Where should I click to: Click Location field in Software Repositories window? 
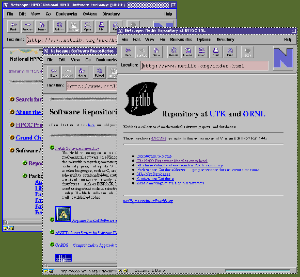[x=91, y=86]
